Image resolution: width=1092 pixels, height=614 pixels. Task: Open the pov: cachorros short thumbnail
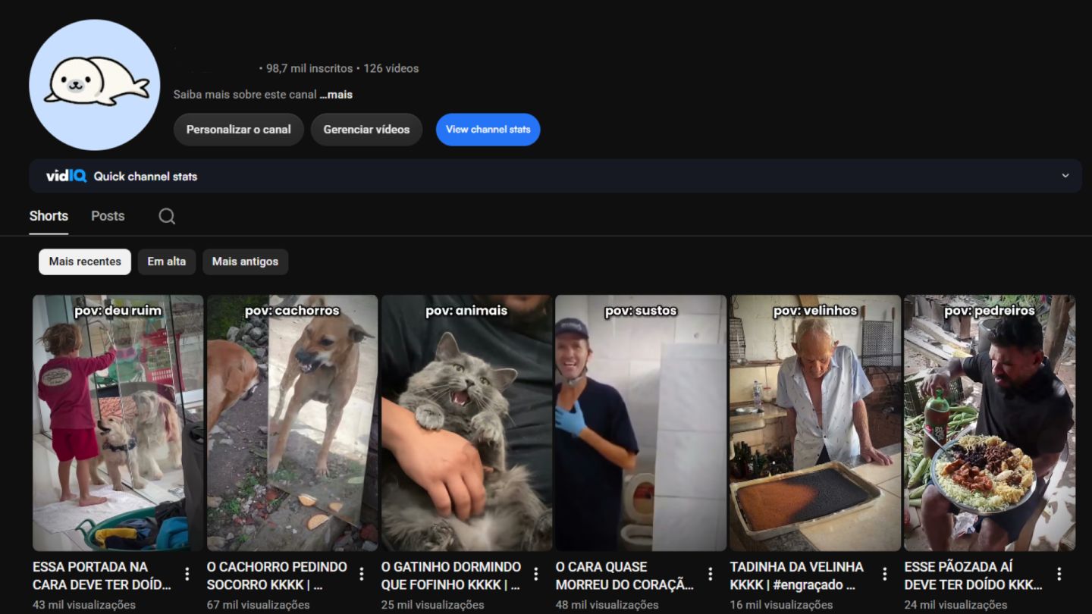292,423
